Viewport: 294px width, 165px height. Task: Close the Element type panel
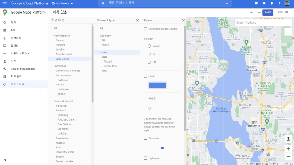point(137,20)
